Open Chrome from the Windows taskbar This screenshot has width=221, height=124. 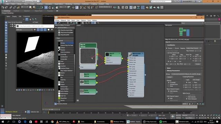pyautogui.click(x=52, y=122)
